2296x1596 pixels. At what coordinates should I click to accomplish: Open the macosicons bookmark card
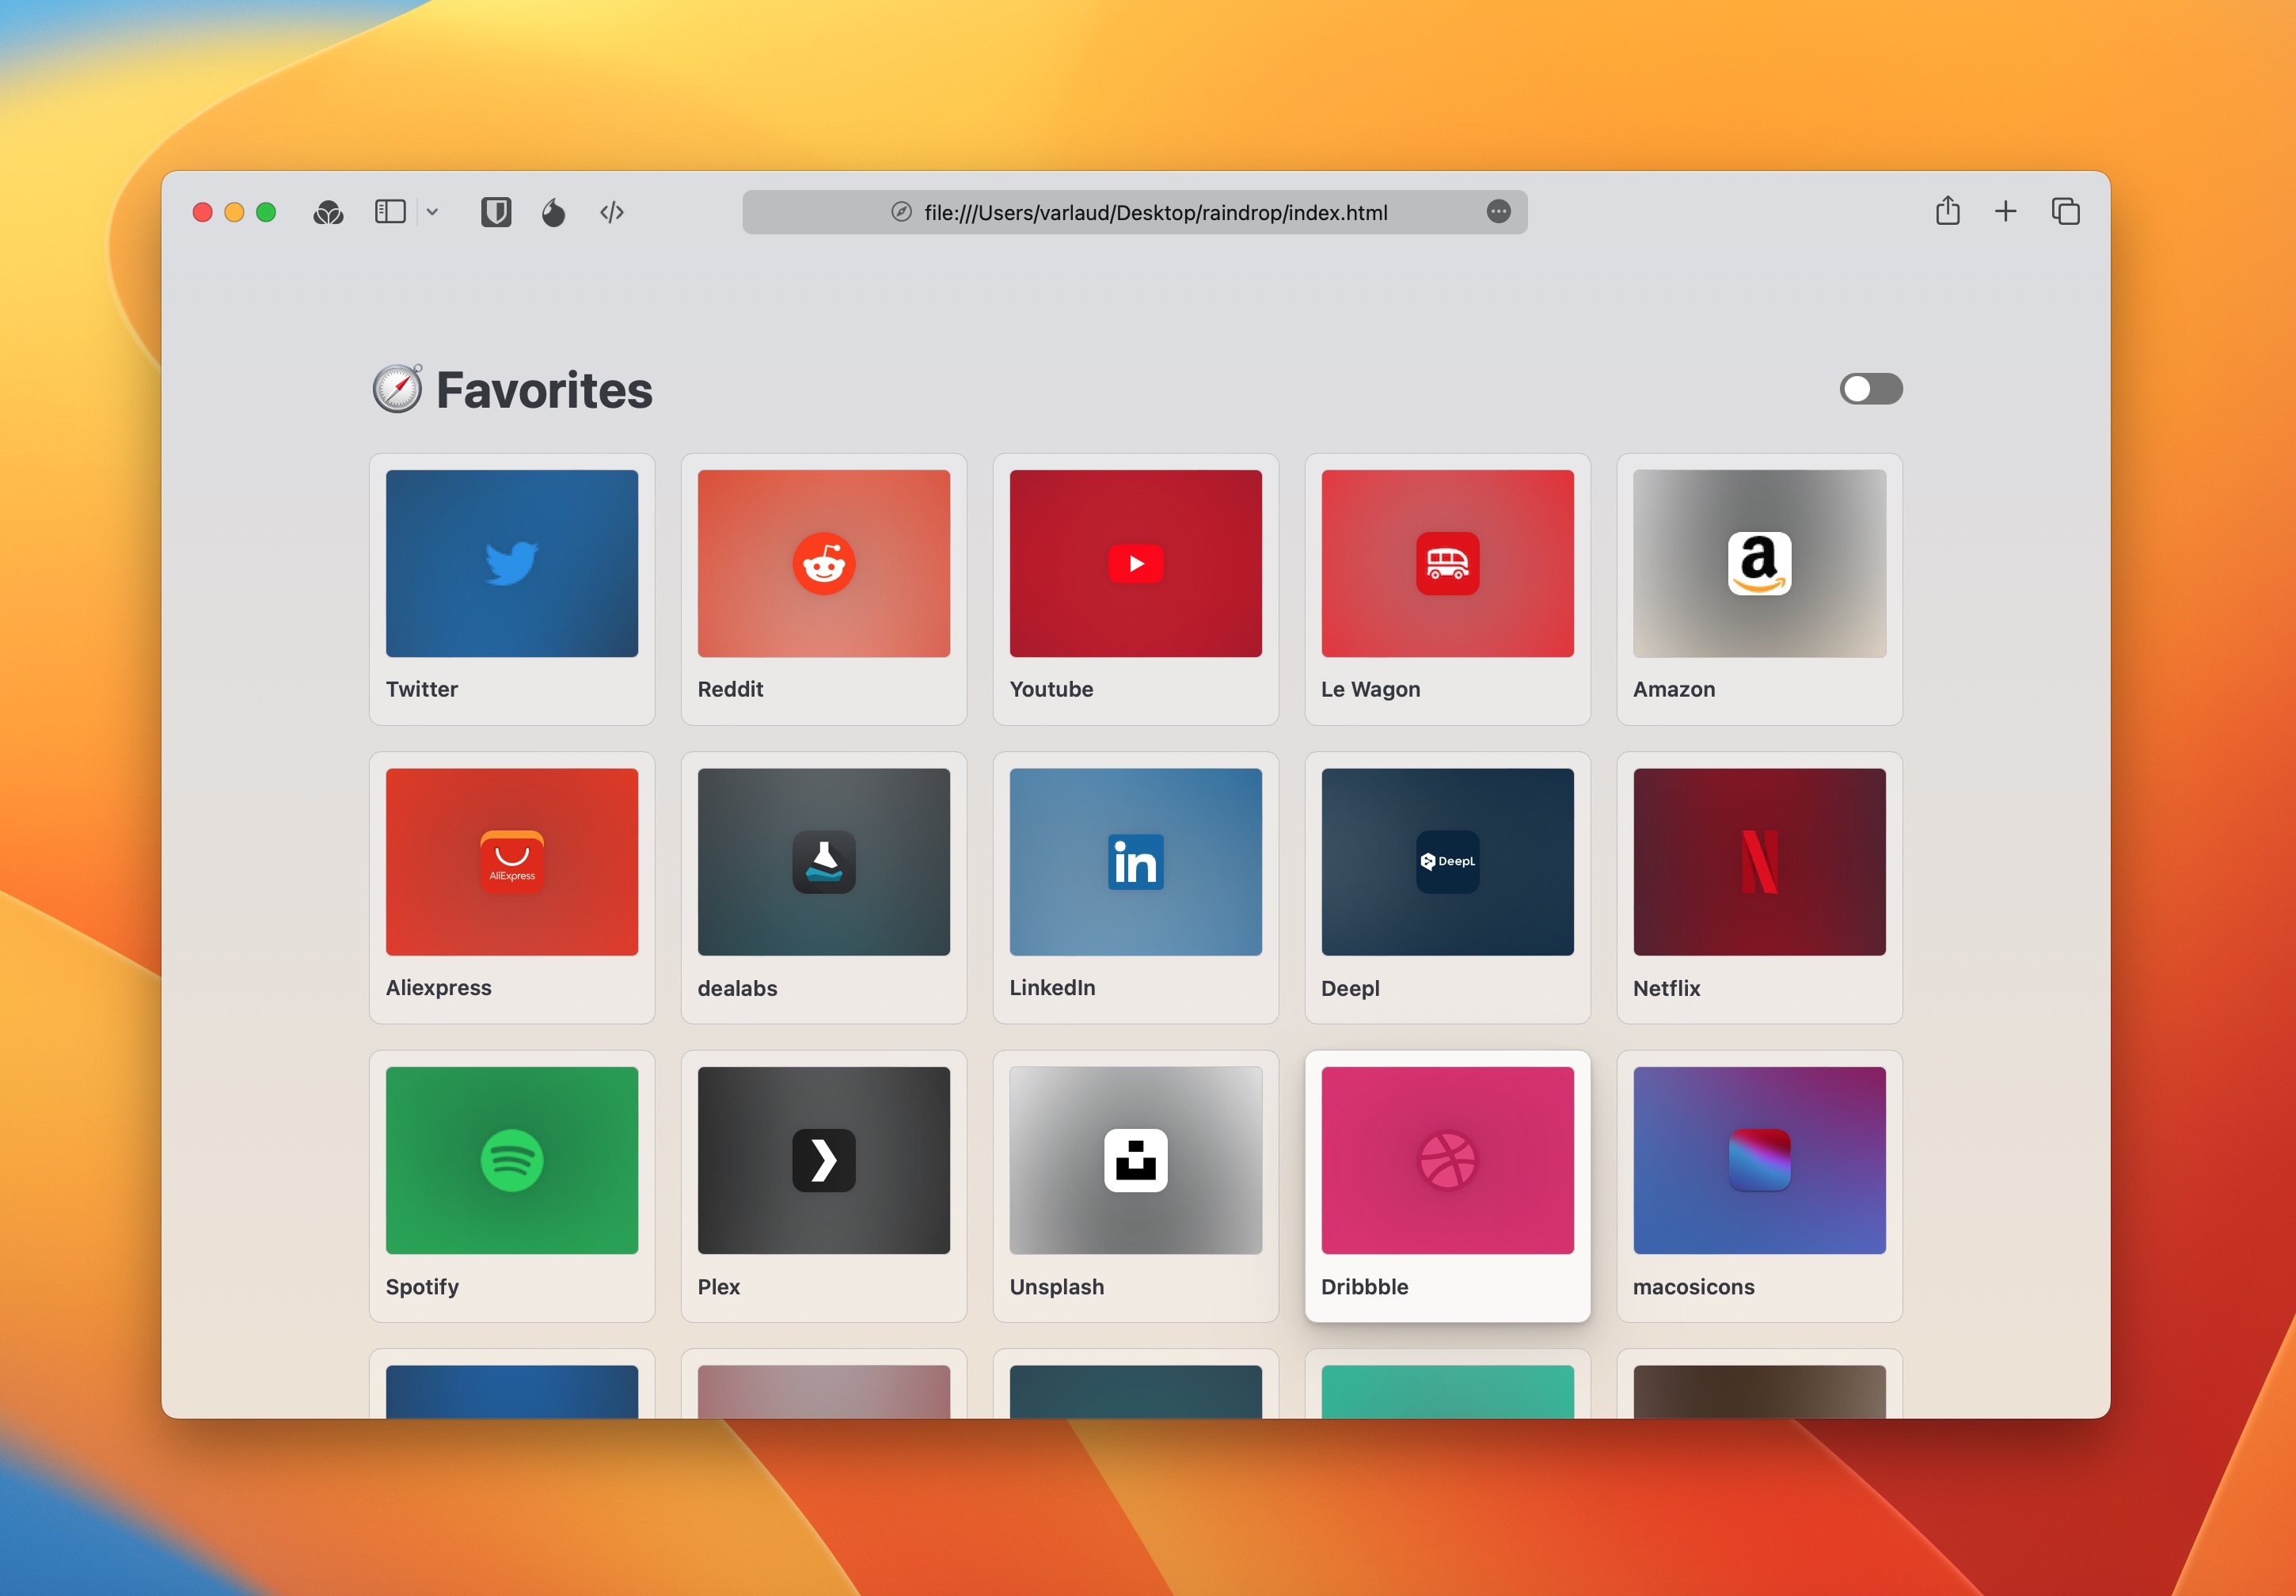pyautogui.click(x=1759, y=1186)
